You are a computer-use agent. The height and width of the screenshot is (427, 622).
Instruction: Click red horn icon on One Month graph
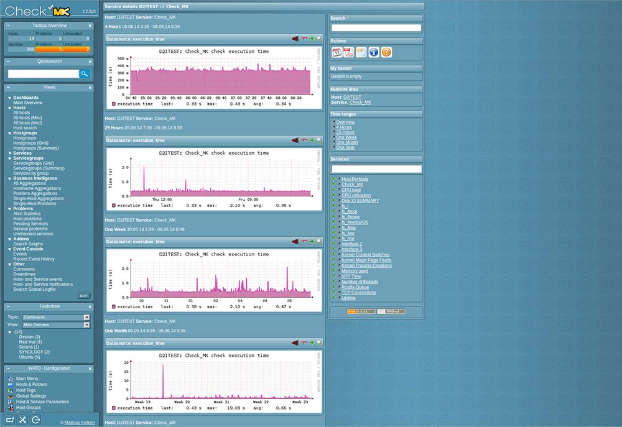click(x=295, y=342)
